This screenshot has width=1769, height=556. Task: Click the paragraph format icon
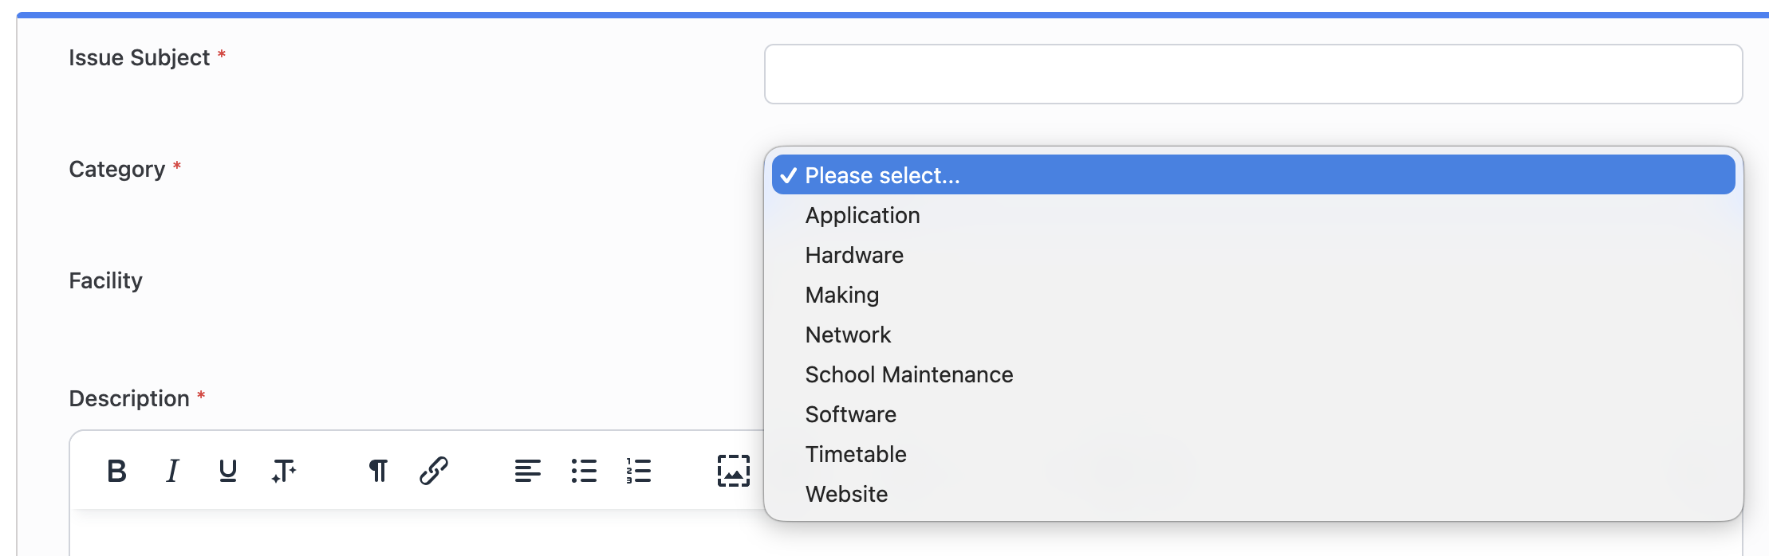pos(378,471)
